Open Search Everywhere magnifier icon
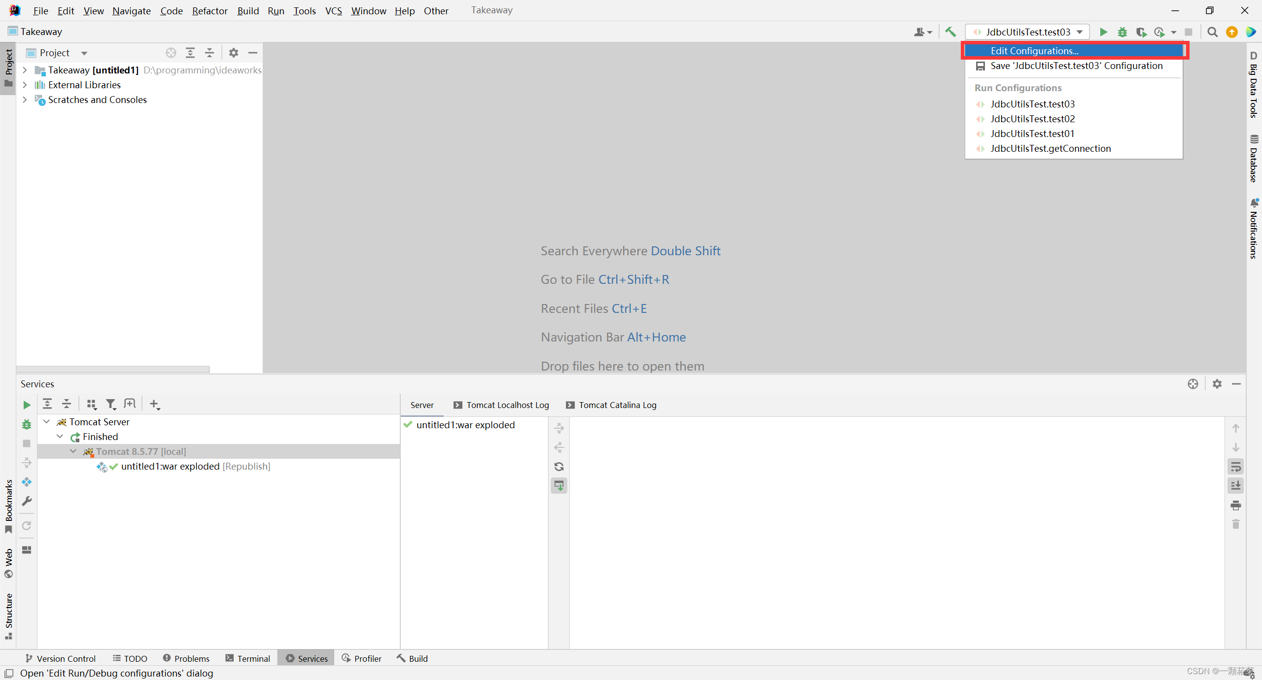Image resolution: width=1262 pixels, height=680 pixels. click(1212, 32)
